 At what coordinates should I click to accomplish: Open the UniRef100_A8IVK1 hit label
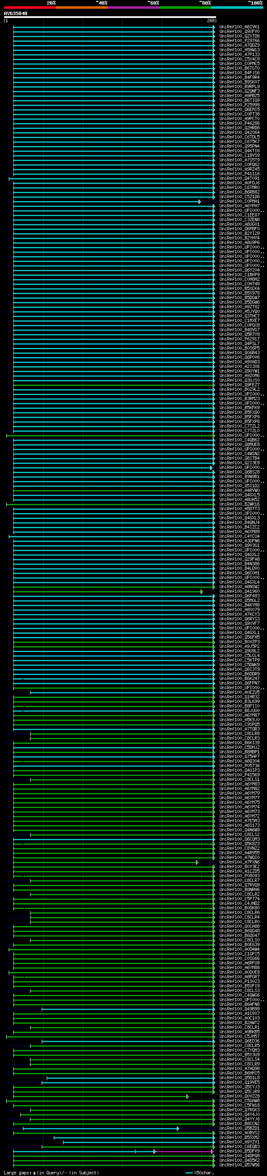coord(239,27)
